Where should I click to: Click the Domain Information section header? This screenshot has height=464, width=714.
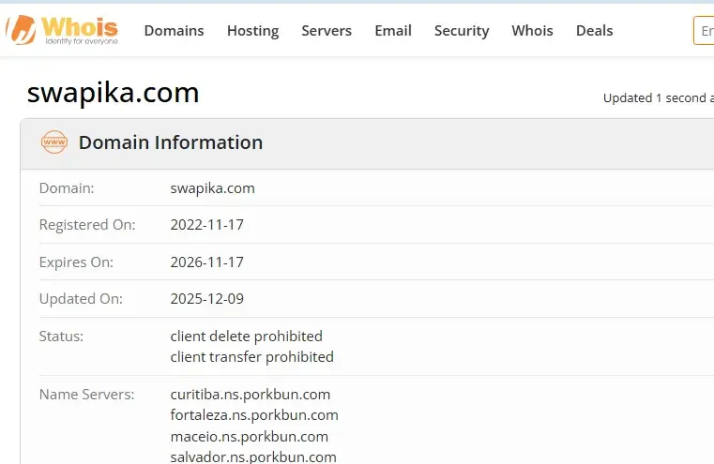coord(171,142)
